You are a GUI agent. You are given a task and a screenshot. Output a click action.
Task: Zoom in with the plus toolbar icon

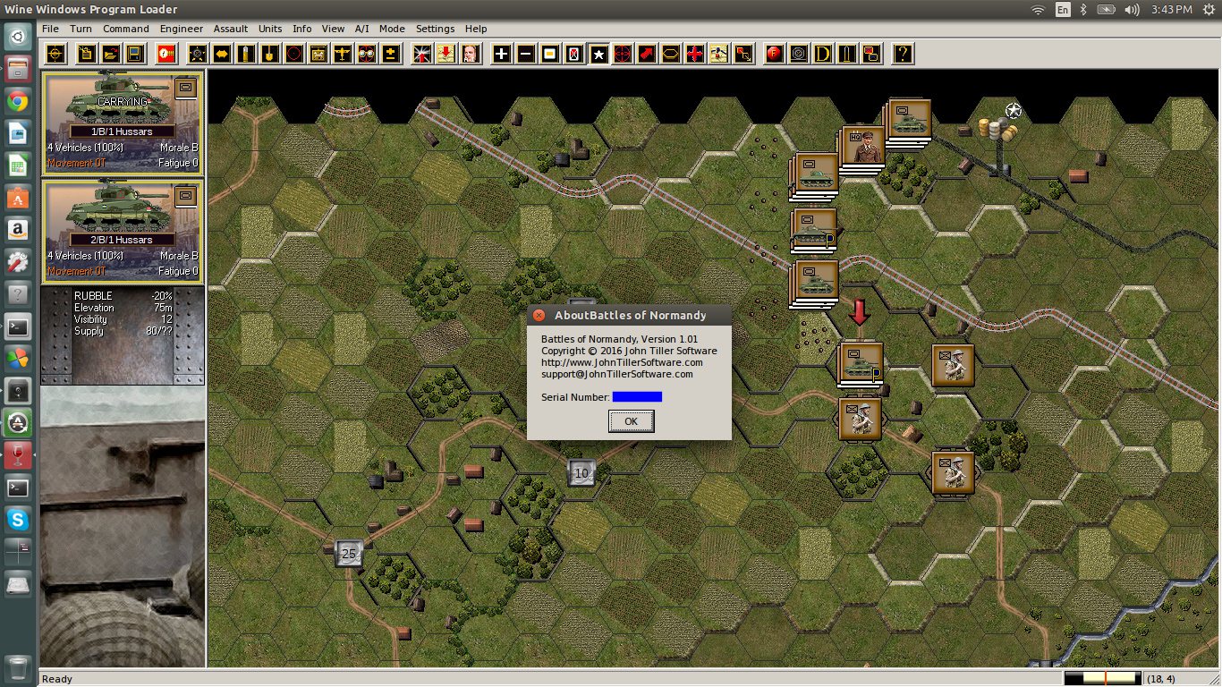[x=502, y=54]
